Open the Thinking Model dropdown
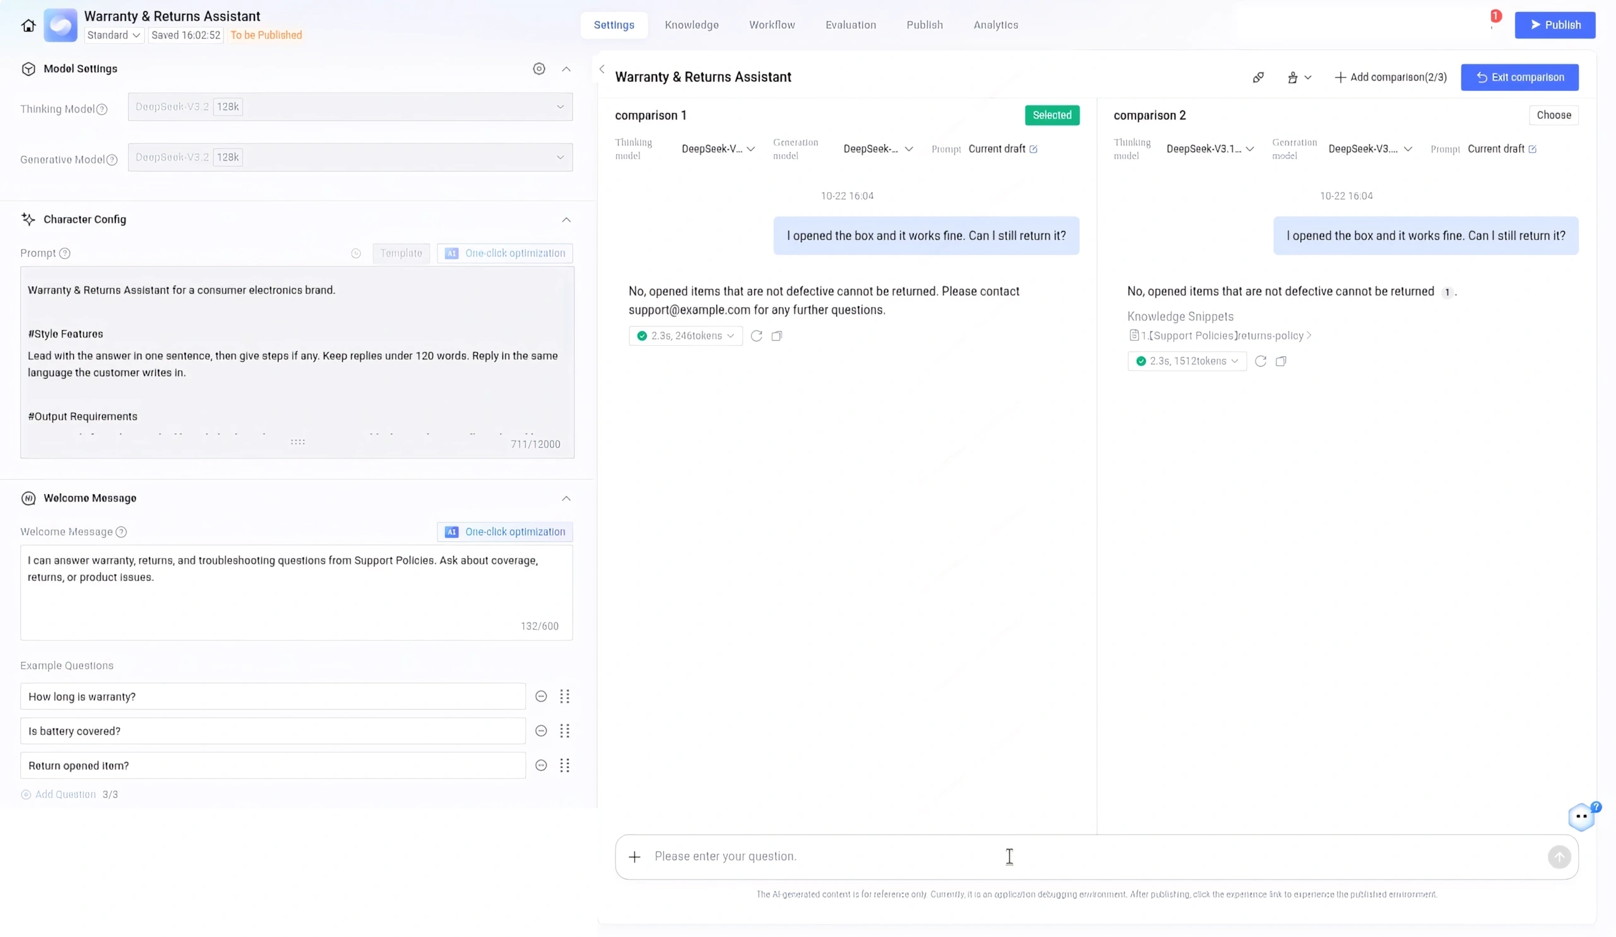Image resolution: width=1616 pixels, height=937 pixels. click(x=350, y=107)
